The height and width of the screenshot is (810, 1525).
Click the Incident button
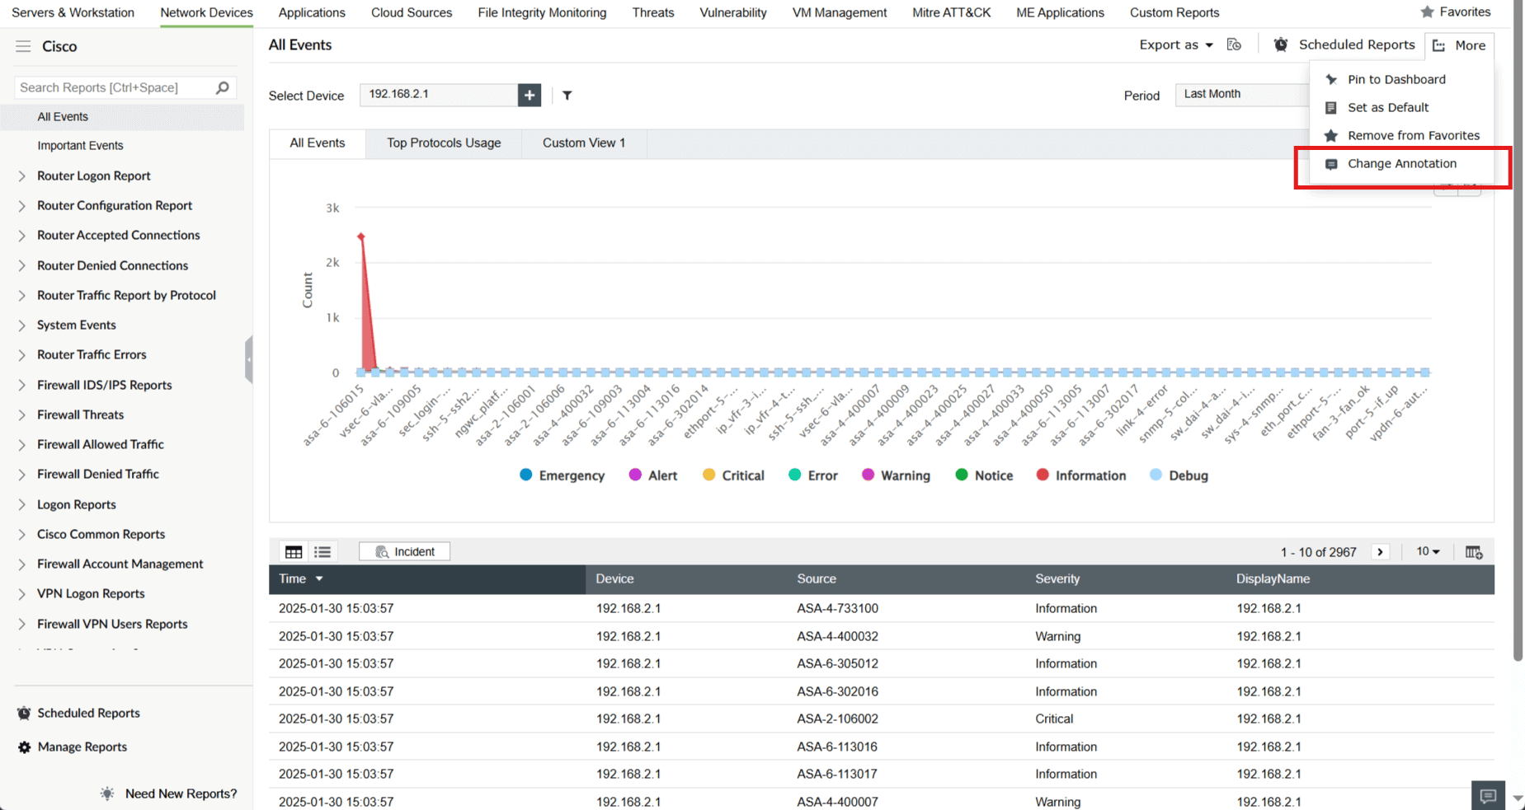[404, 551]
